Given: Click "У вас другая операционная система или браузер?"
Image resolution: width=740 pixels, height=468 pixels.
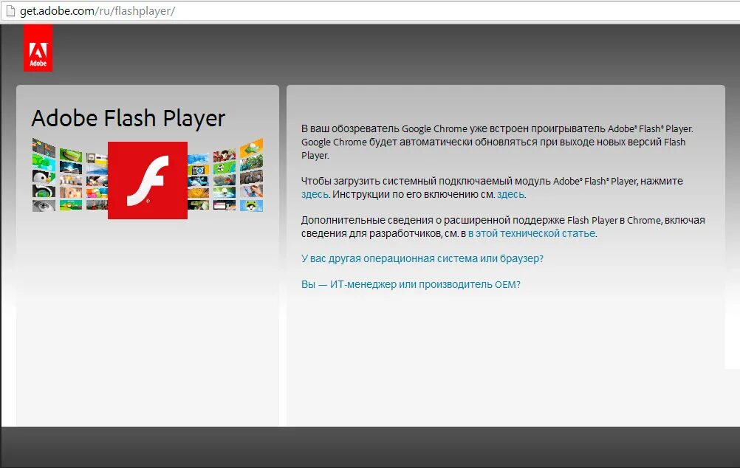Looking at the screenshot, I should coord(422,258).
